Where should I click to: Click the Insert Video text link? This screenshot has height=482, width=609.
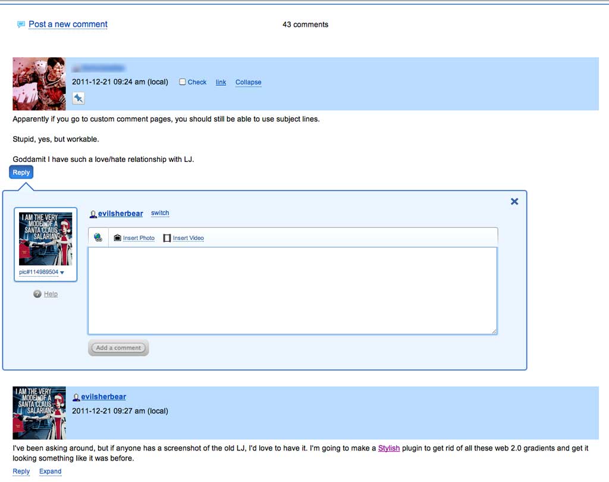click(x=189, y=238)
